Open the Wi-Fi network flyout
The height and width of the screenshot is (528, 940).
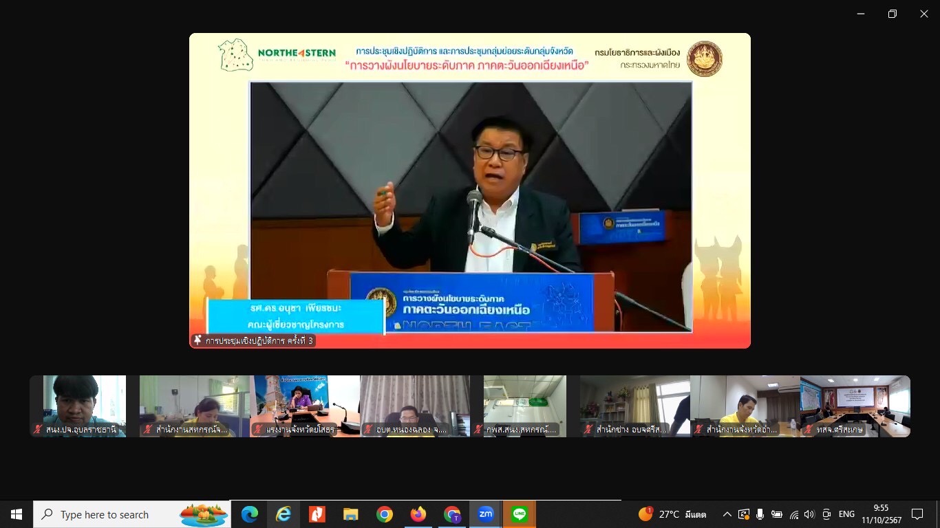coord(793,514)
